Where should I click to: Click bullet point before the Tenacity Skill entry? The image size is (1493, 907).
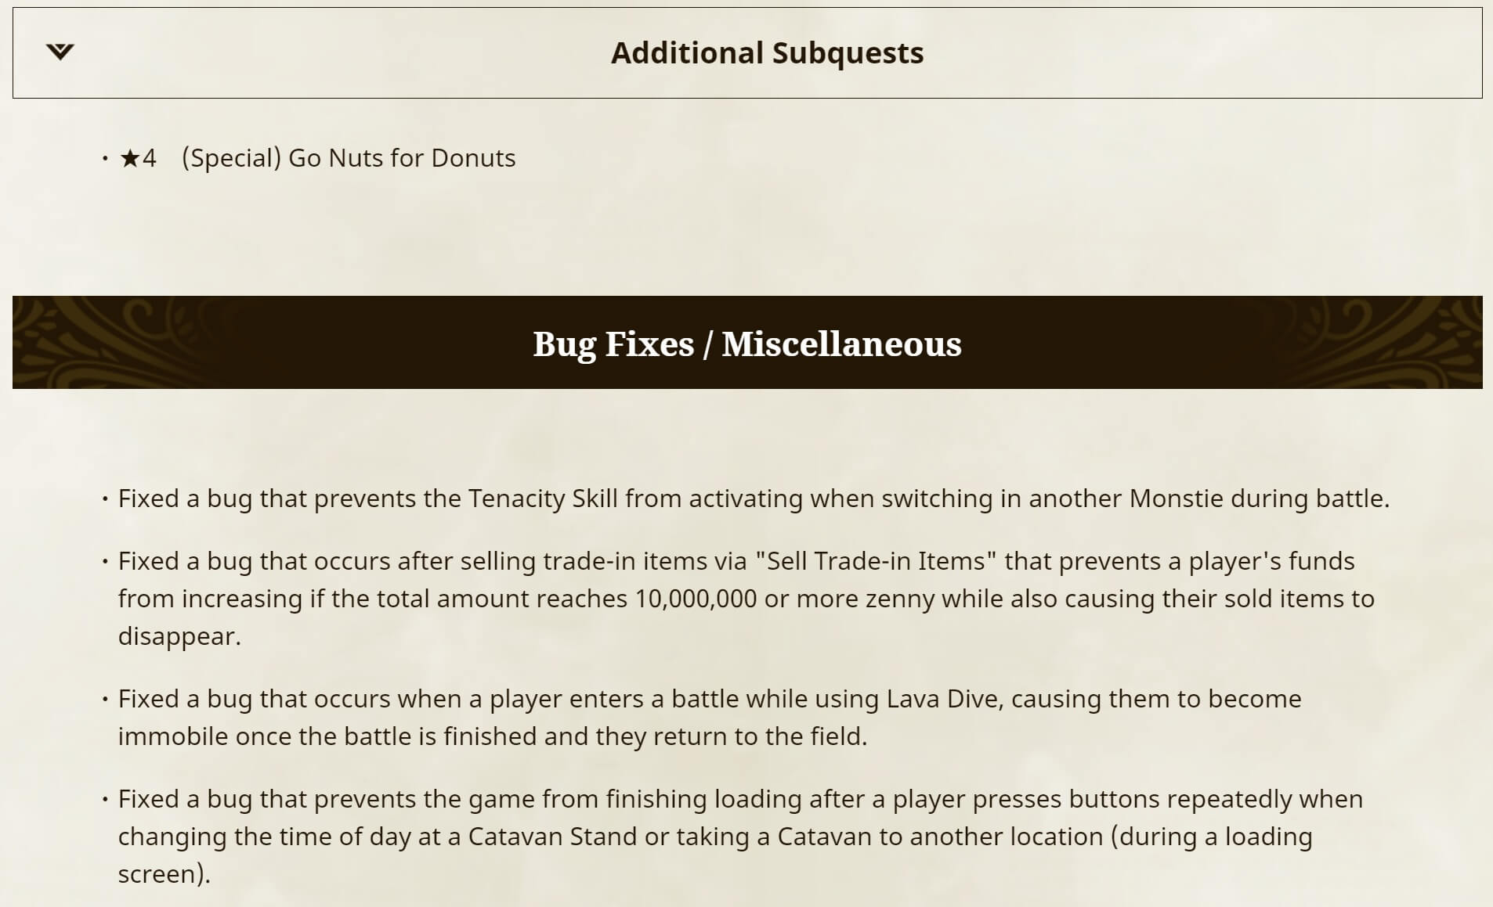coord(105,498)
